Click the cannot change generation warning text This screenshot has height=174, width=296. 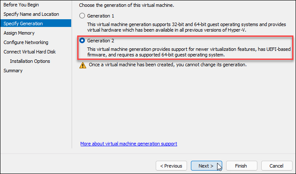point(167,65)
